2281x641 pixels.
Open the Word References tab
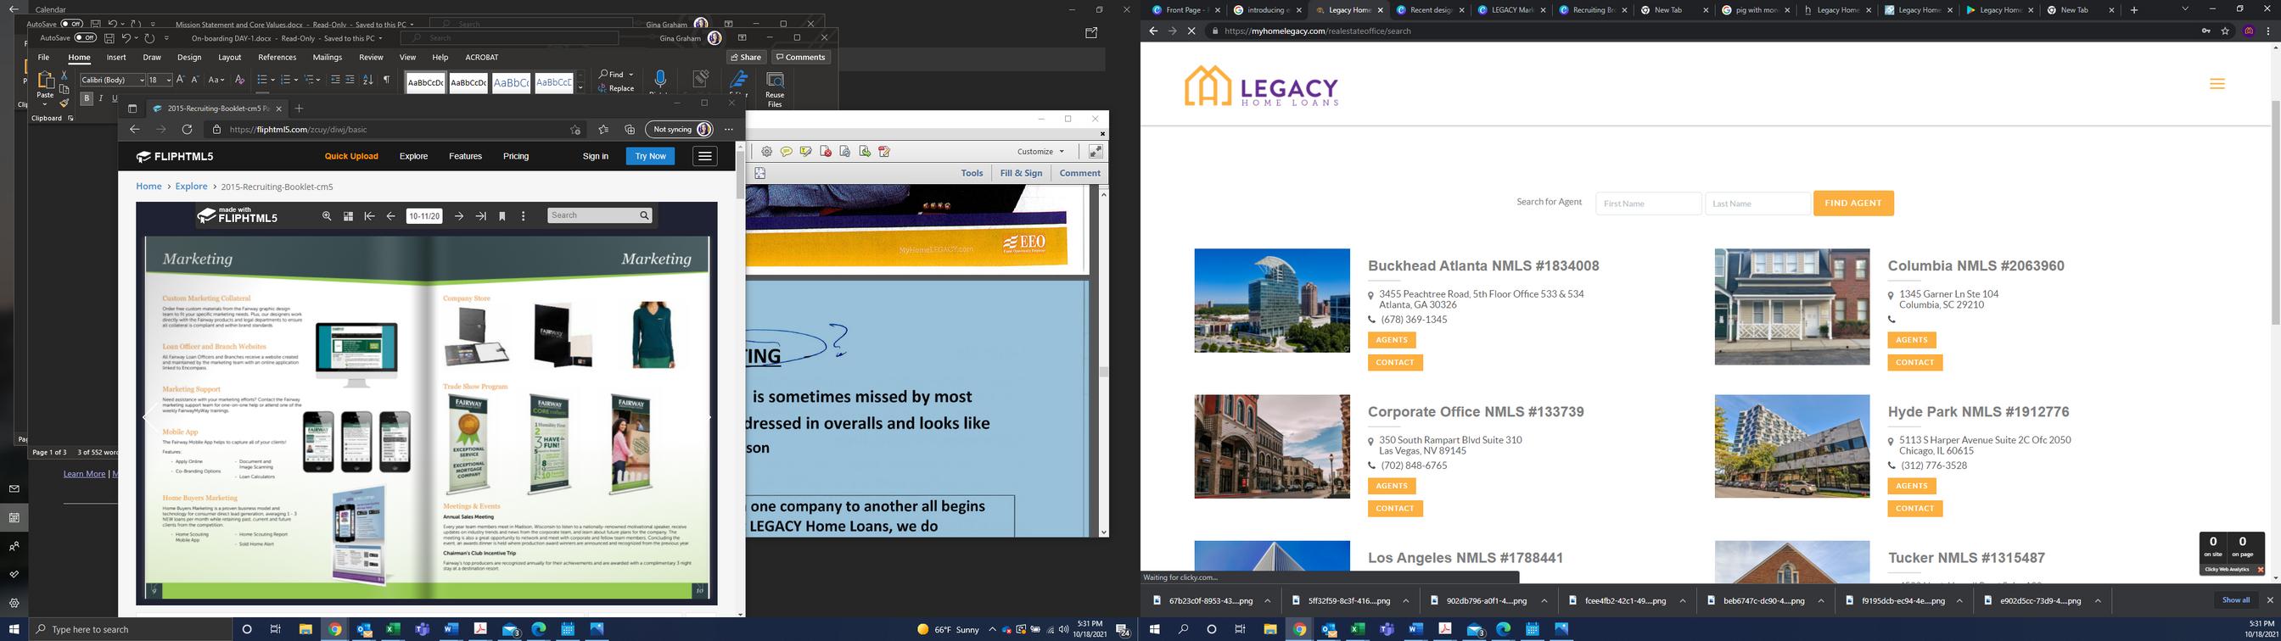(x=277, y=58)
